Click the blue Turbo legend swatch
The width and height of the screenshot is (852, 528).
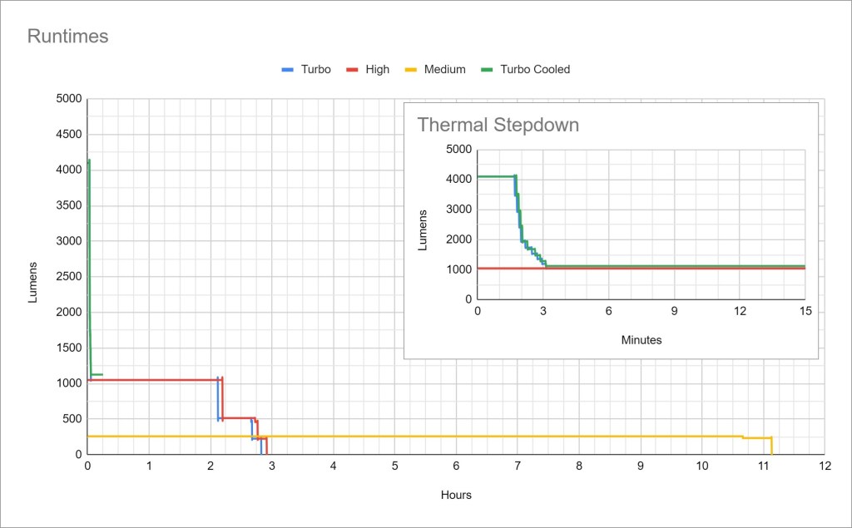coord(289,70)
